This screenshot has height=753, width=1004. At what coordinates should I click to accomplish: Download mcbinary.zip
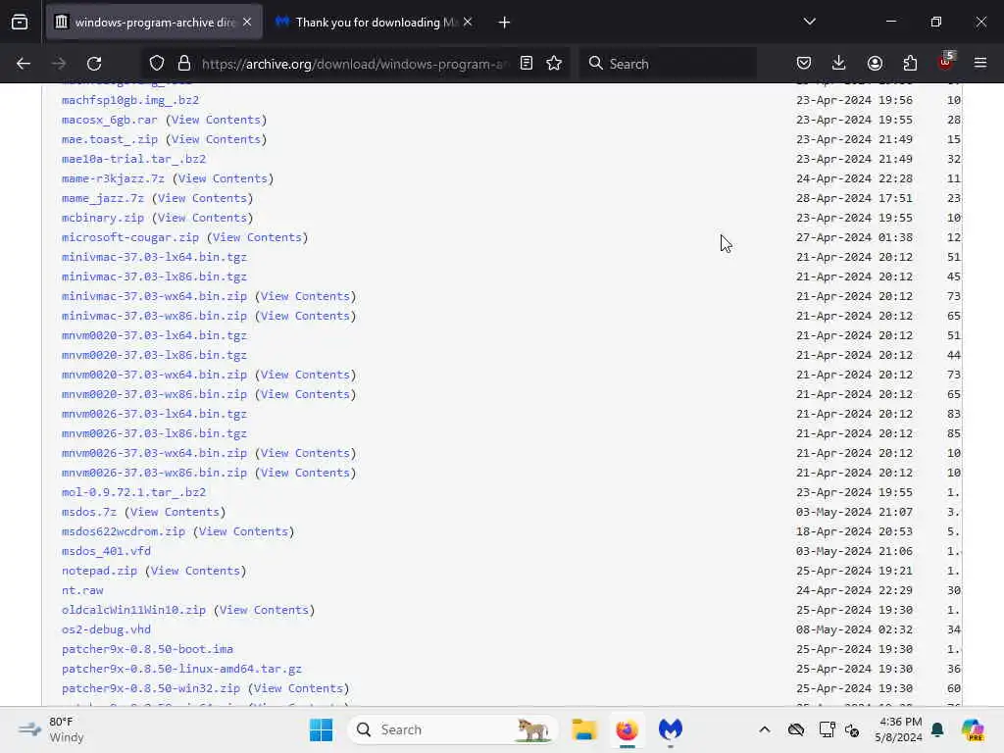pyautogui.click(x=102, y=218)
